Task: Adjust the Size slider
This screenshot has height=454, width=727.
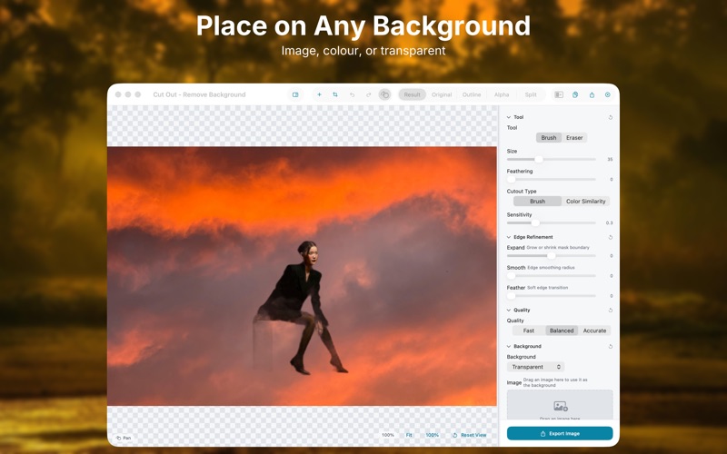Action: coord(552,160)
